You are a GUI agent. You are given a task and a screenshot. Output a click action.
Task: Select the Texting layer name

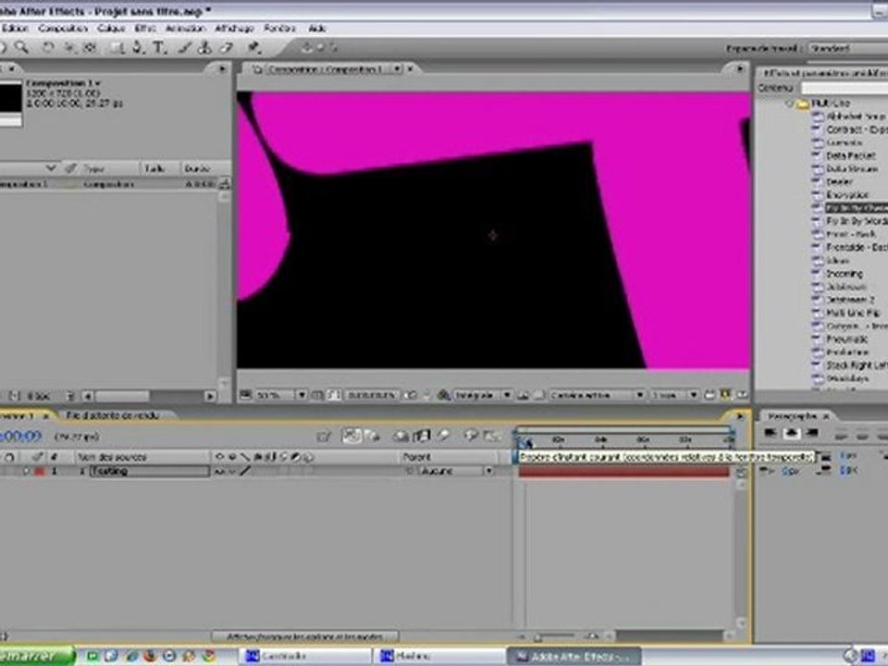[150, 471]
